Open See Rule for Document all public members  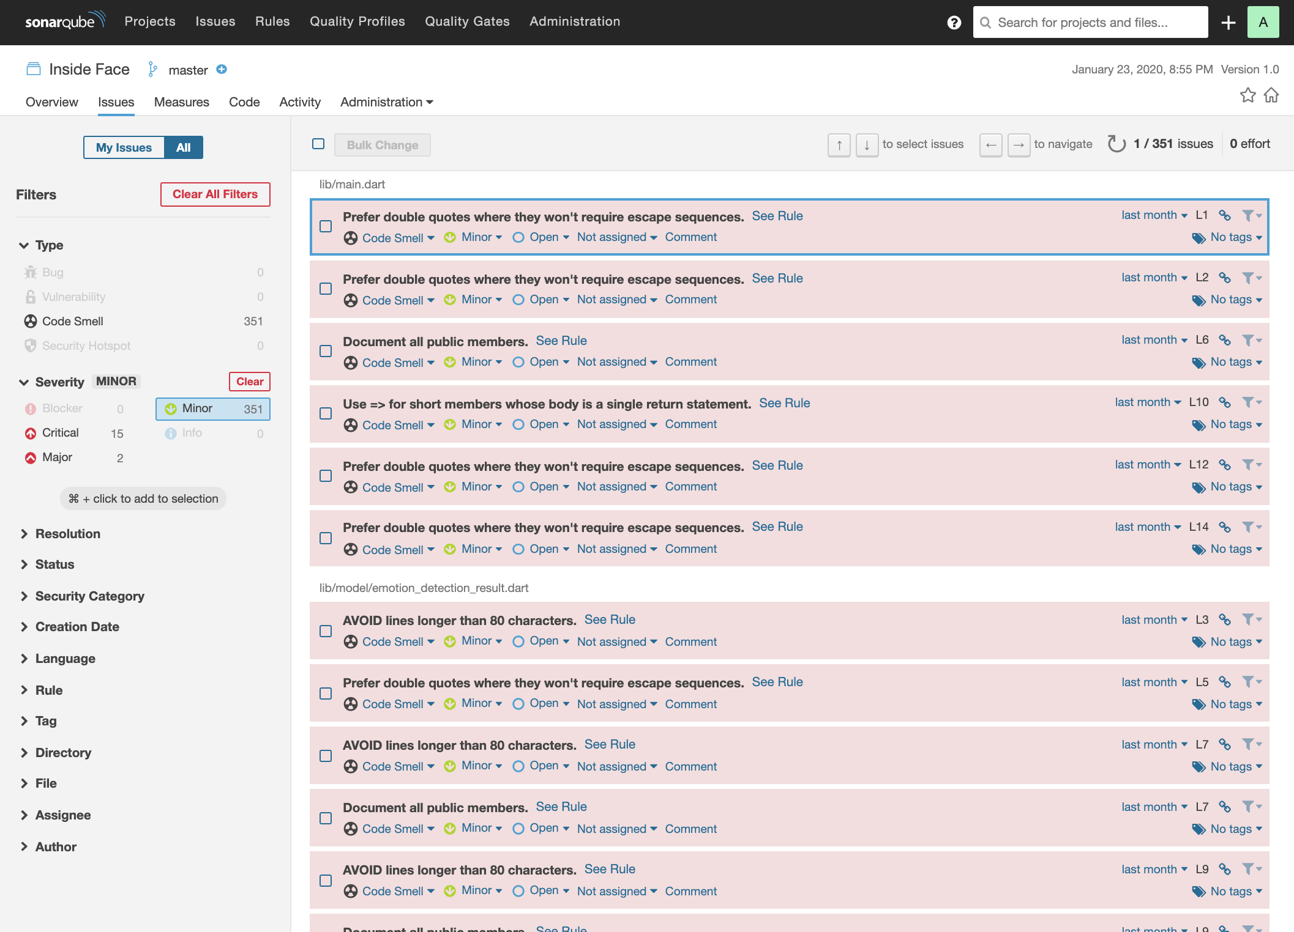point(561,341)
